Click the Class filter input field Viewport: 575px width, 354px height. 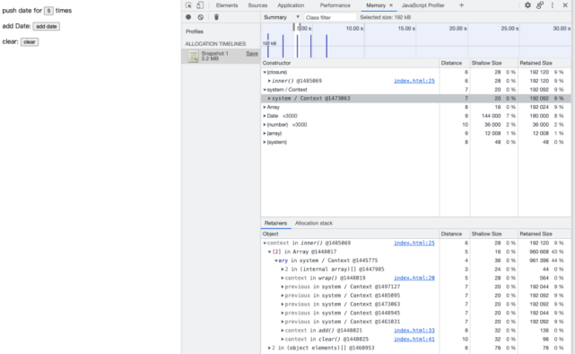tap(330, 17)
